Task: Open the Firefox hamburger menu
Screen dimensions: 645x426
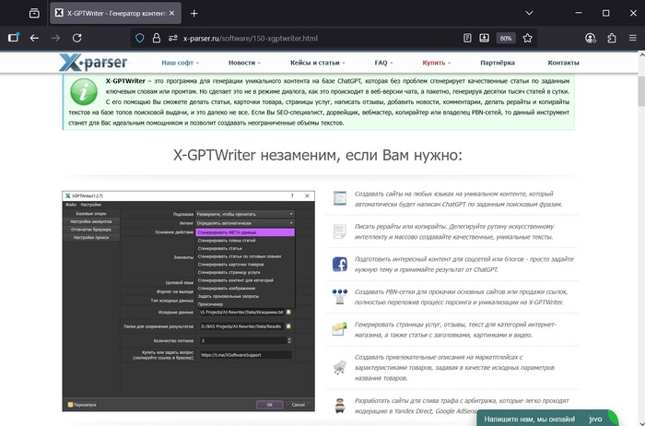Action: (x=632, y=39)
